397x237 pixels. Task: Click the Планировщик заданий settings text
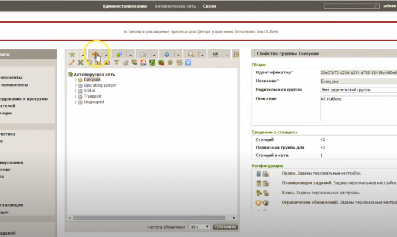click(340, 183)
